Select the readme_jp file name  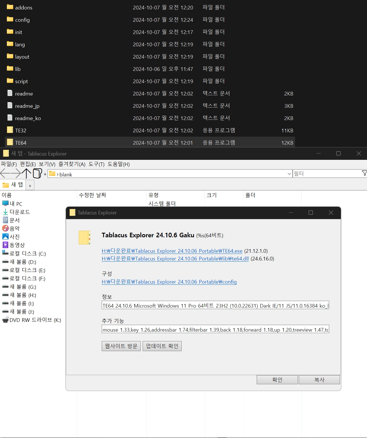pos(27,106)
